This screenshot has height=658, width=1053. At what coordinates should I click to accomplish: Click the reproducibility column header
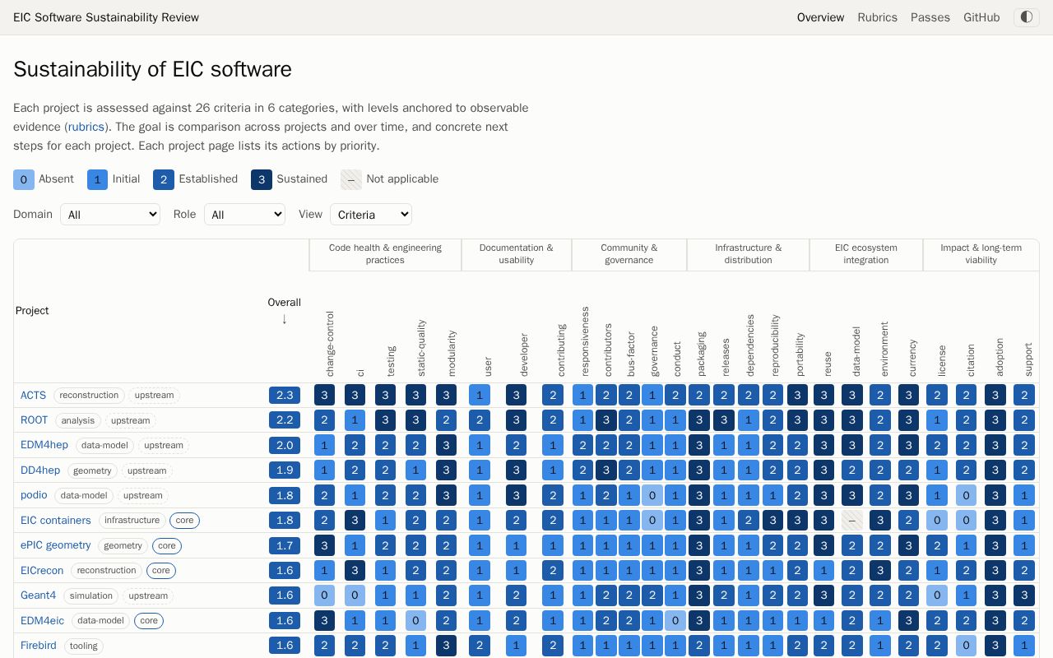[775, 345]
